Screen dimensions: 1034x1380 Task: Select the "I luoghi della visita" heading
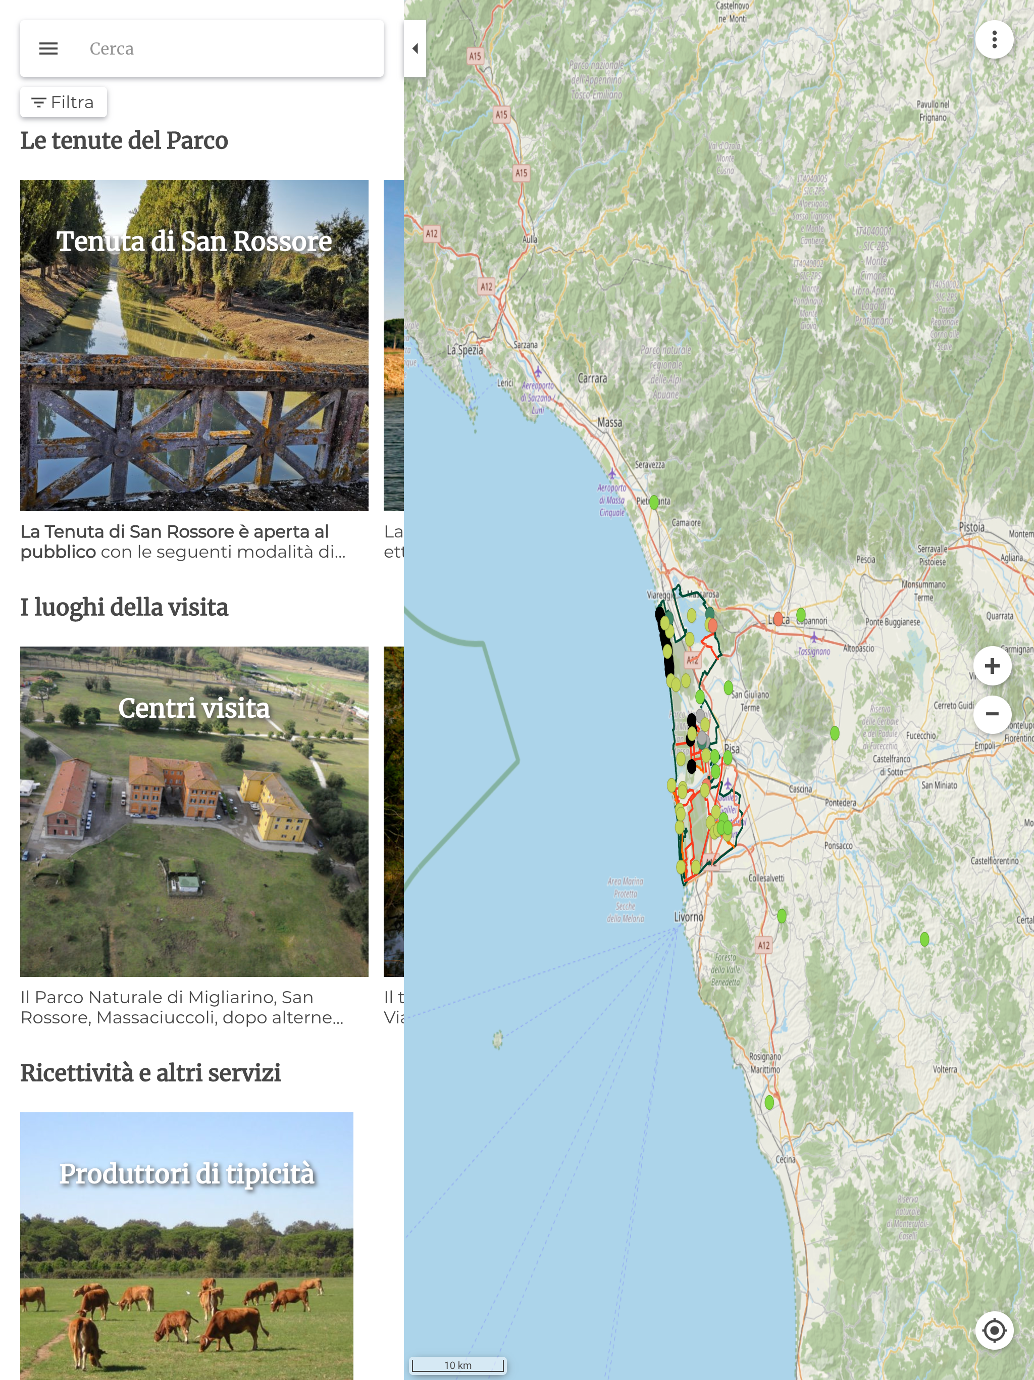tap(124, 607)
